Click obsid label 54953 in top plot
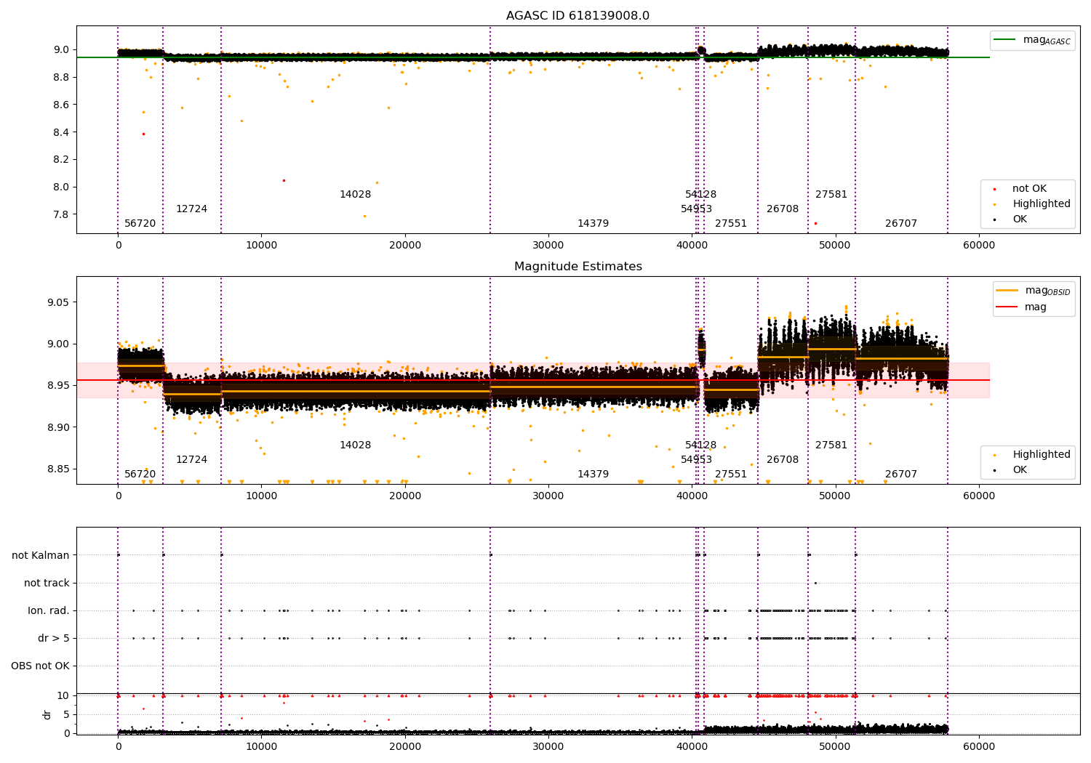The height and width of the screenshot is (763, 1091). (696, 209)
